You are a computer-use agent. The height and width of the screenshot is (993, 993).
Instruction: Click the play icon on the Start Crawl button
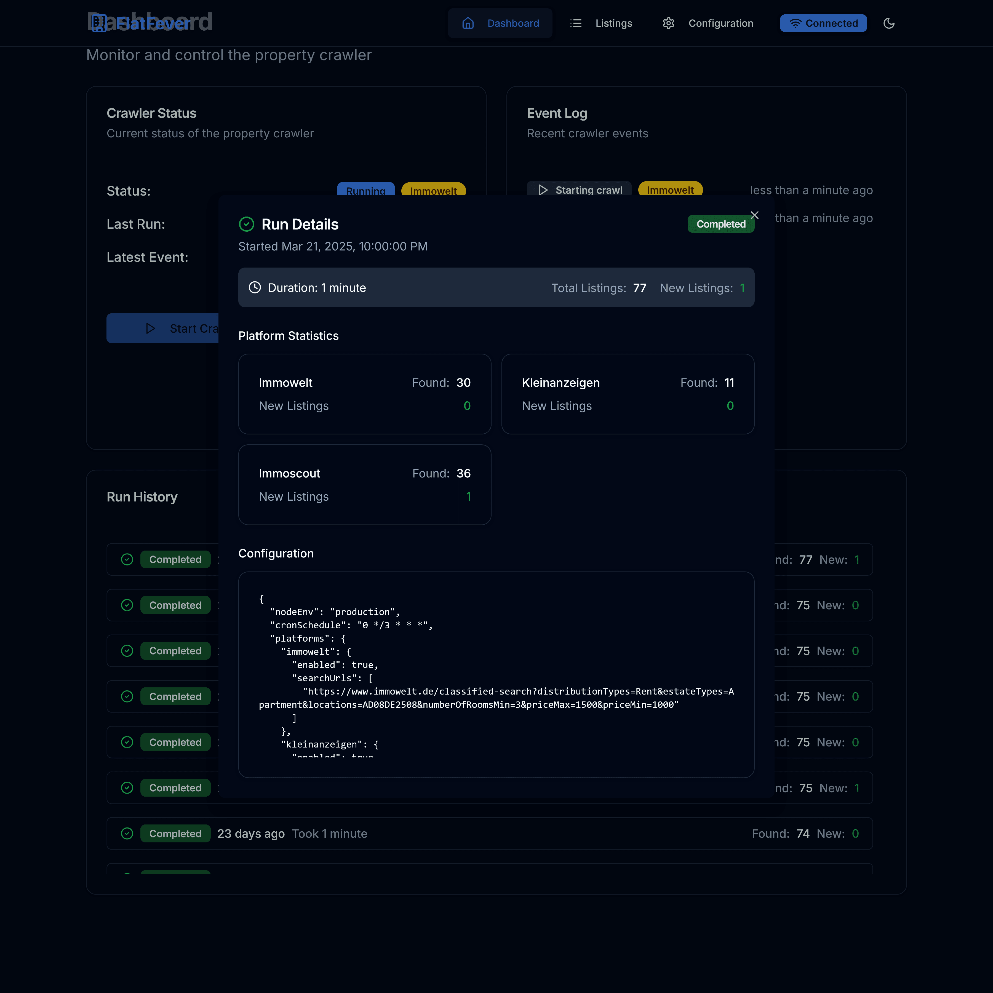point(151,328)
